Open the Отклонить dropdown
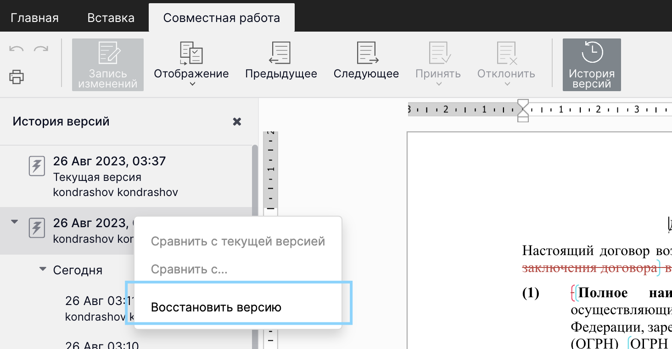Image resolution: width=672 pixels, height=349 pixels. (x=506, y=65)
